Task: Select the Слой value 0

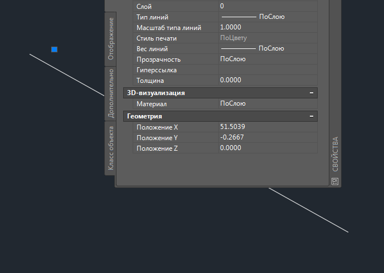Action: tap(268, 6)
